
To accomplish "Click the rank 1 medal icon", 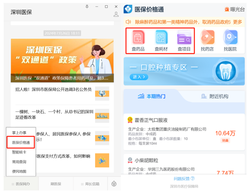I will coord(130,120).
